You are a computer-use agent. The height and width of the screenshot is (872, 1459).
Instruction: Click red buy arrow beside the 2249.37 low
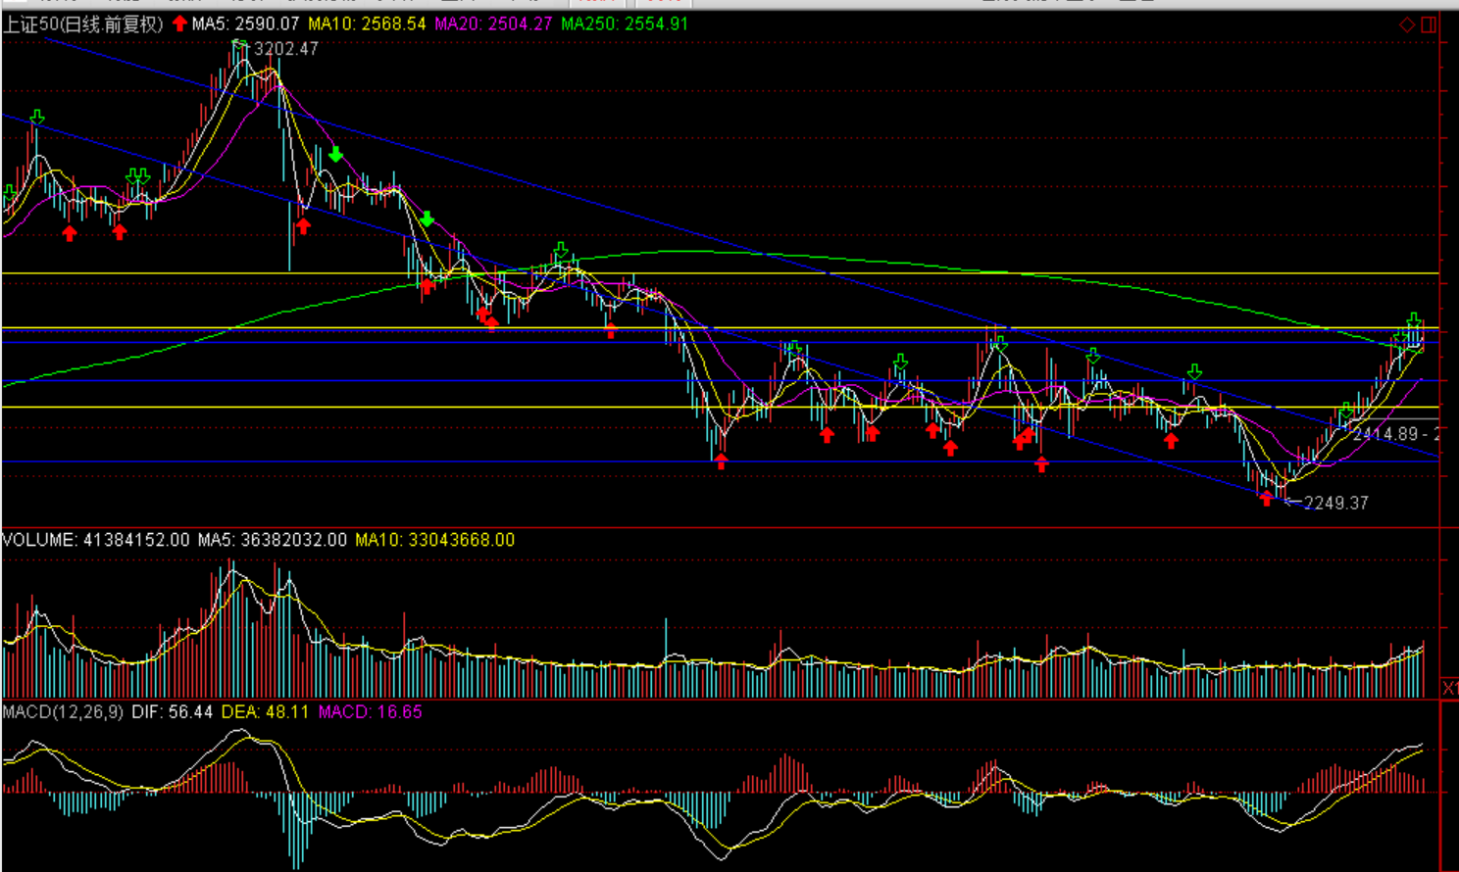pos(1267,499)
